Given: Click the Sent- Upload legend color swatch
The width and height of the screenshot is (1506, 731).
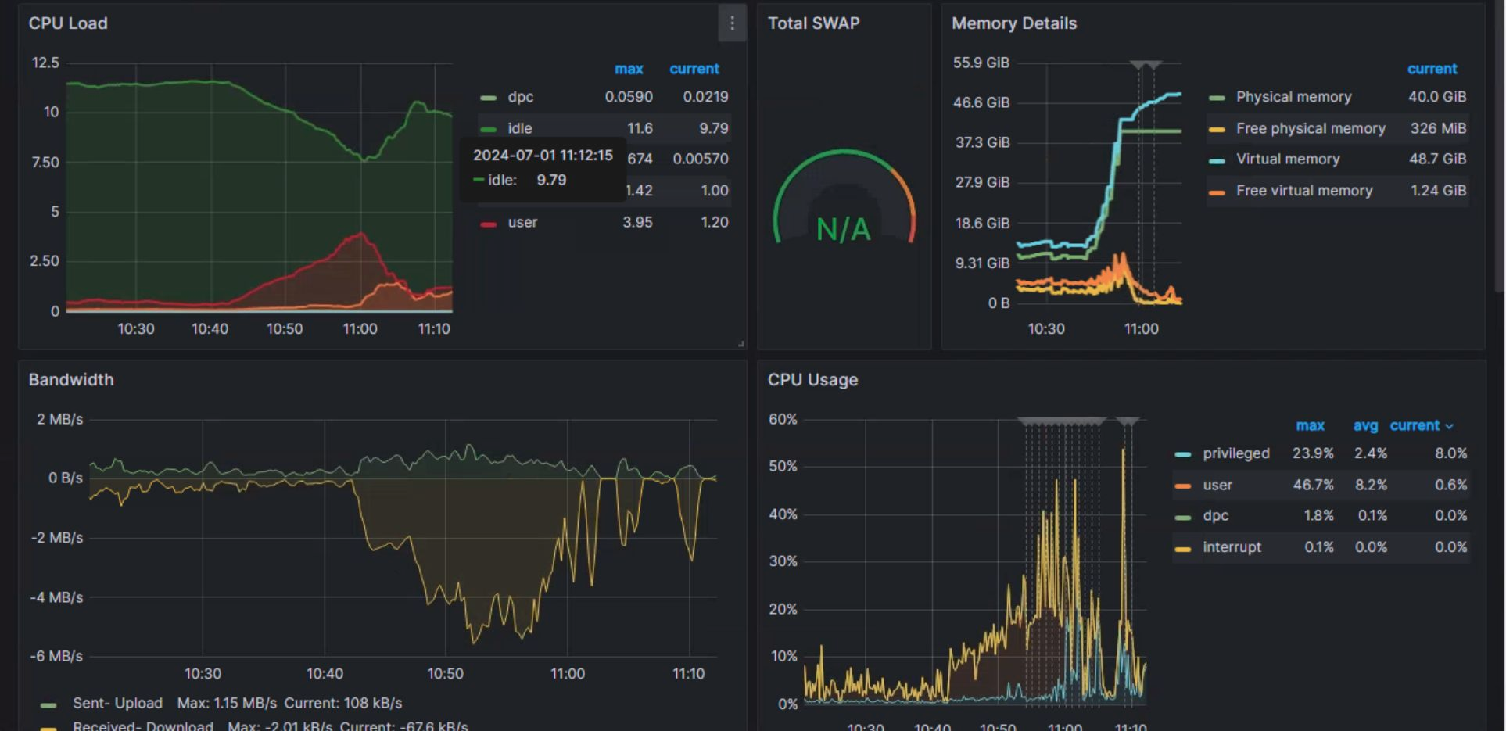Looking at the screenshot, I should 48,704.
